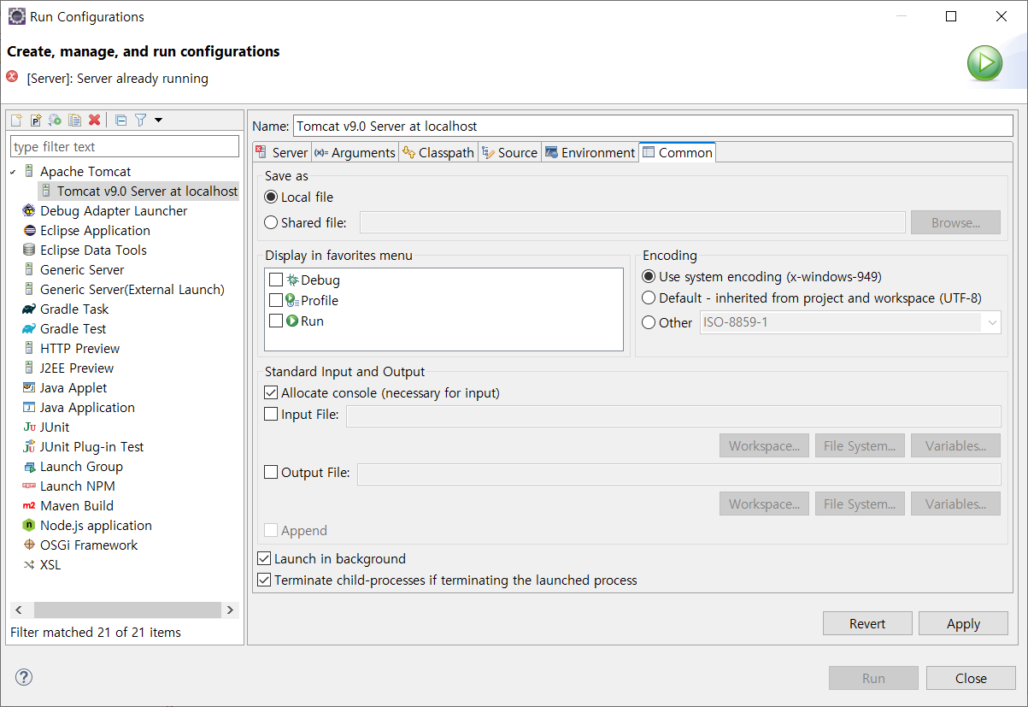Toggle Launch in background checkbox
This screenshot has height=707, width=1028.
point(264,558)
